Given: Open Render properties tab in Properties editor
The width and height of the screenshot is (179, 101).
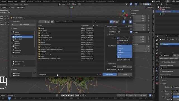Looking at the screenshot, I should pyautogui.click(x=157, y=44).
